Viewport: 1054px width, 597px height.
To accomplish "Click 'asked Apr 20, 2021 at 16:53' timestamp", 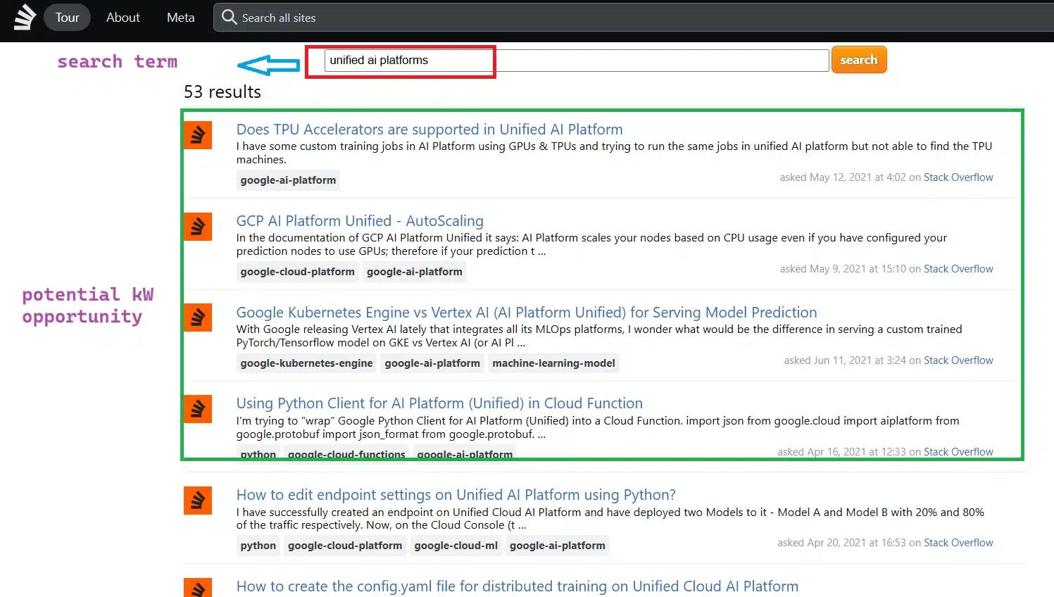I will [x=841, y=543].
